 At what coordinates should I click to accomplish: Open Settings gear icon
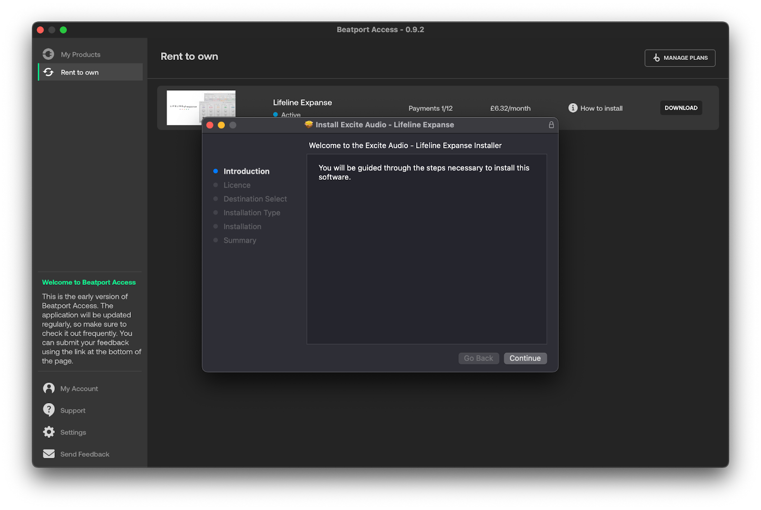click(x=49, y=432)
